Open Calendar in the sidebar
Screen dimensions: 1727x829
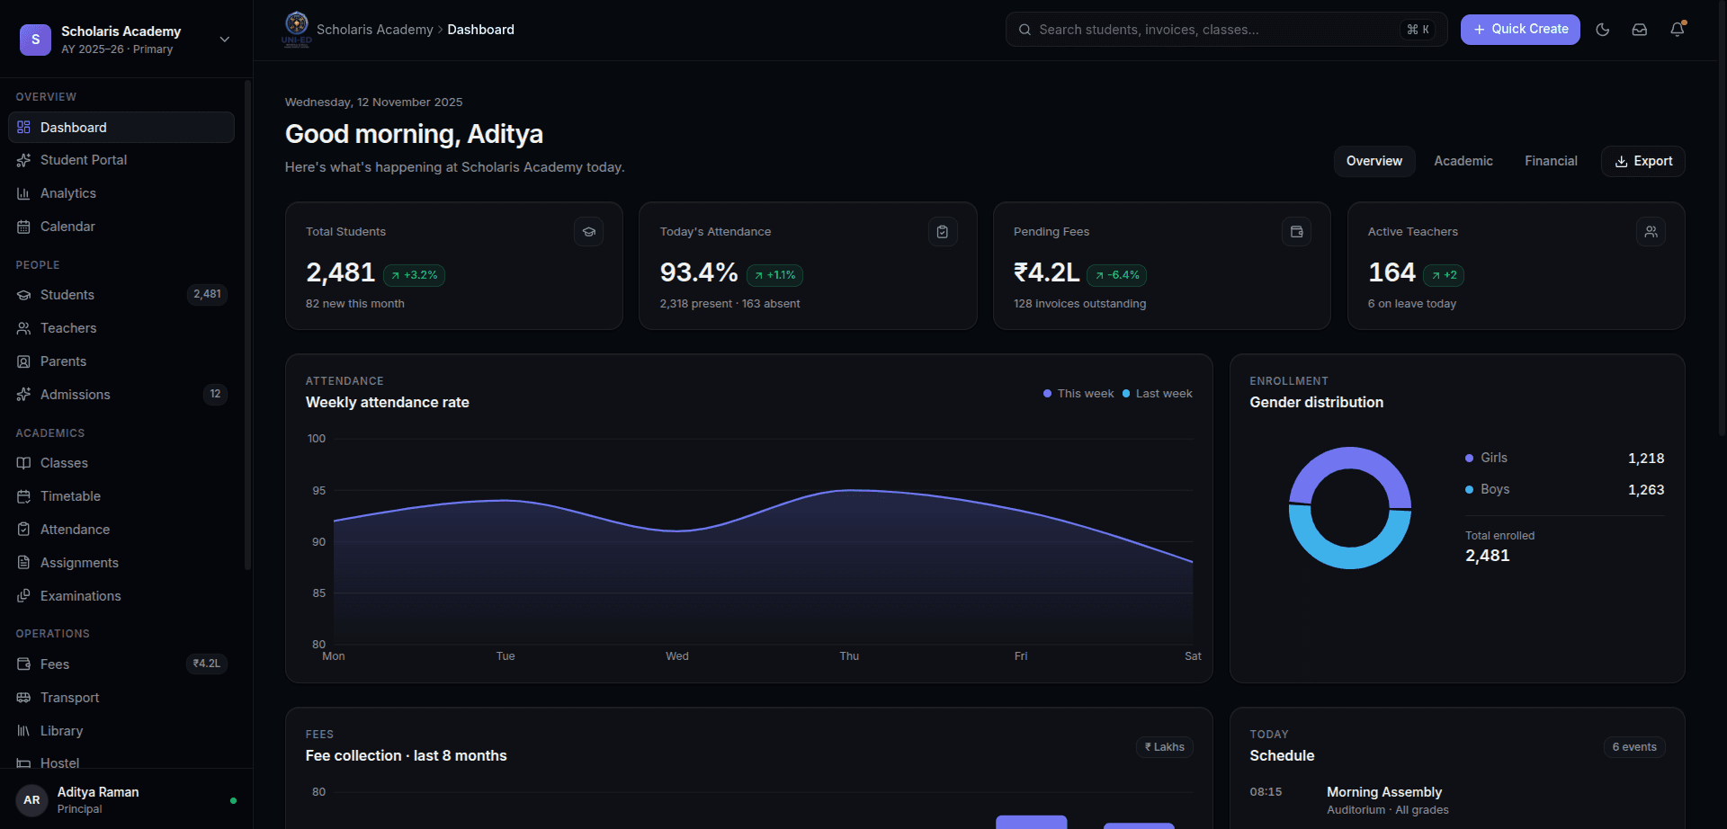tap(121, 227)
